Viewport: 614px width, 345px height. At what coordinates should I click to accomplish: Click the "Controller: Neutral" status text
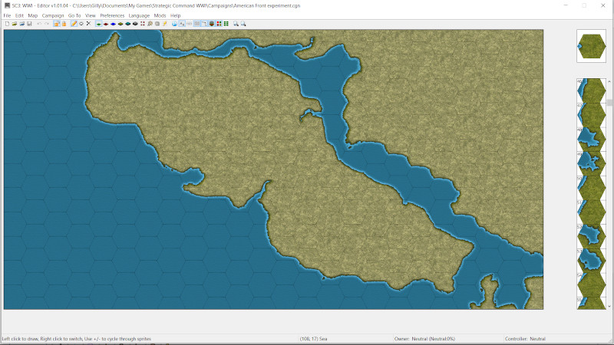coord(525,339)
